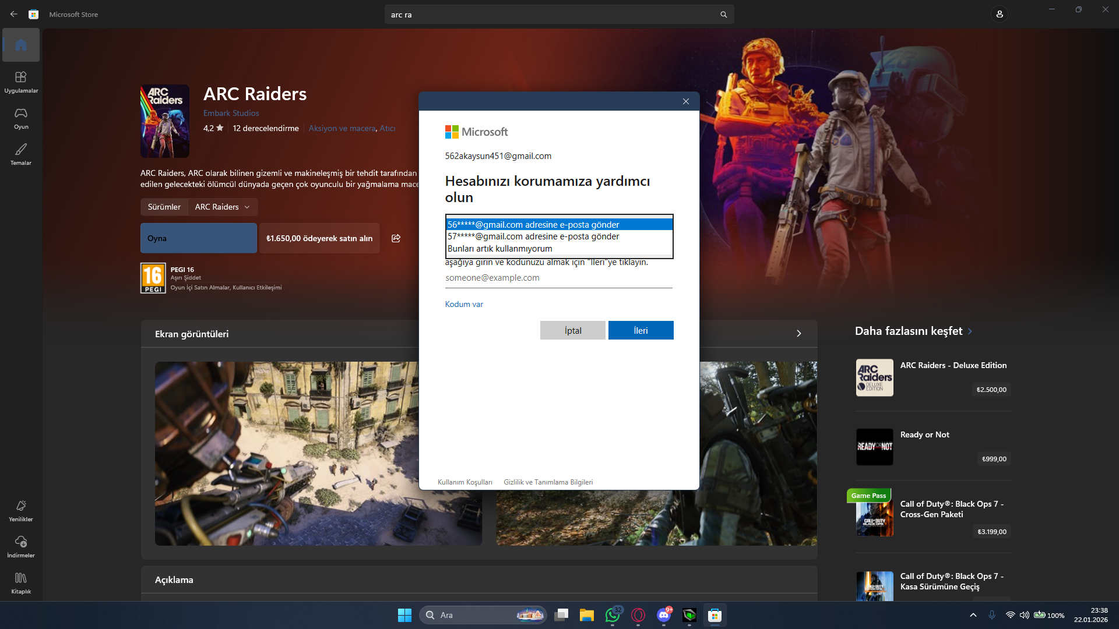Click the PEGI 16 rating badge
This screenshot has width=1119, height=629.
153,278
